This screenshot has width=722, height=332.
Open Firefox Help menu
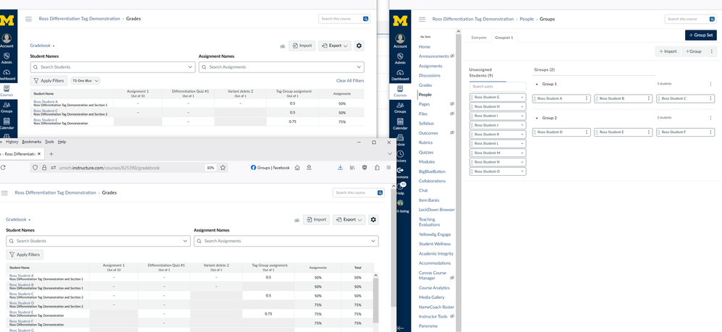(x=61, y=142)
